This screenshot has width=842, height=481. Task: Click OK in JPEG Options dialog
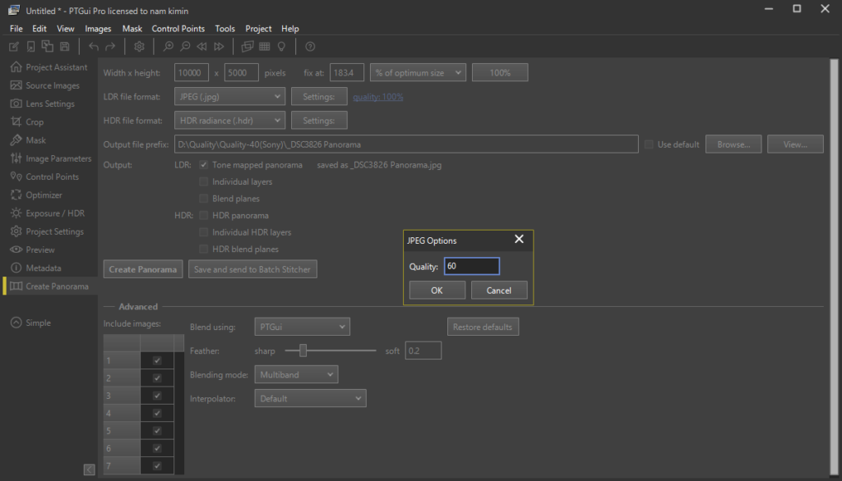click(437, 291)
